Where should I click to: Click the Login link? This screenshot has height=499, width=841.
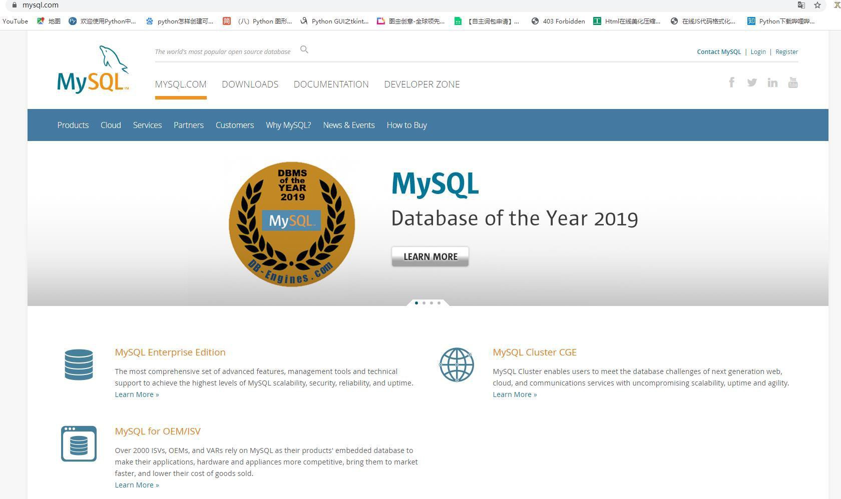coord(758,51)
